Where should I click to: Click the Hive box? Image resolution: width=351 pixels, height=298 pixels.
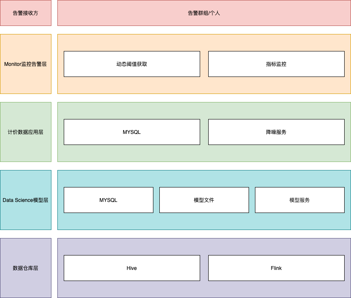[x=132, y=268]
